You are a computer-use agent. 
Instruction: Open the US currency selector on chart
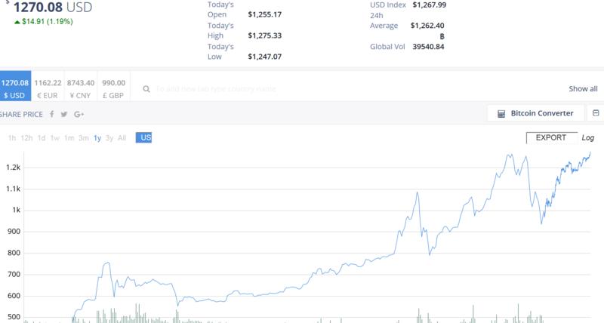143,137
